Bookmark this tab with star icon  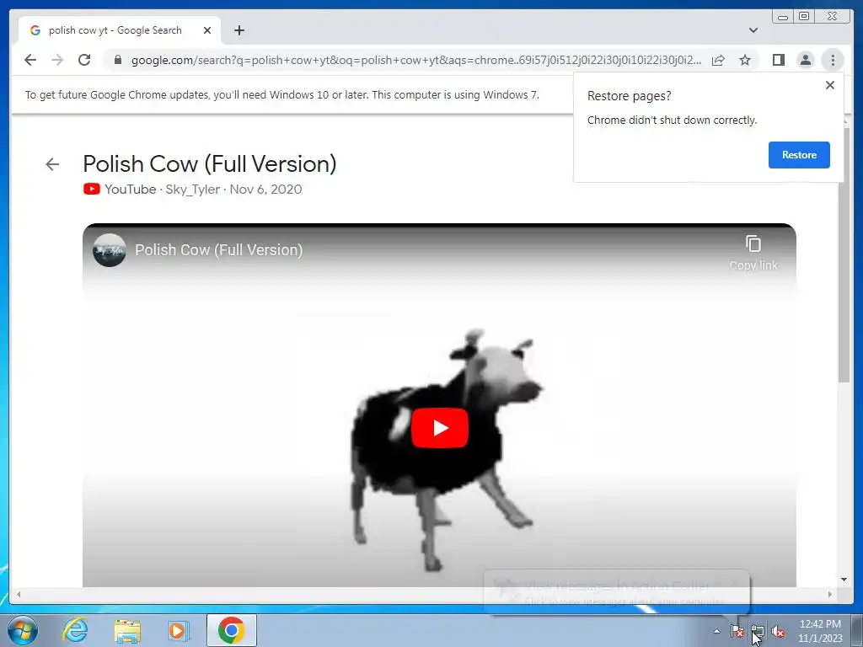[x=745, y=60]
